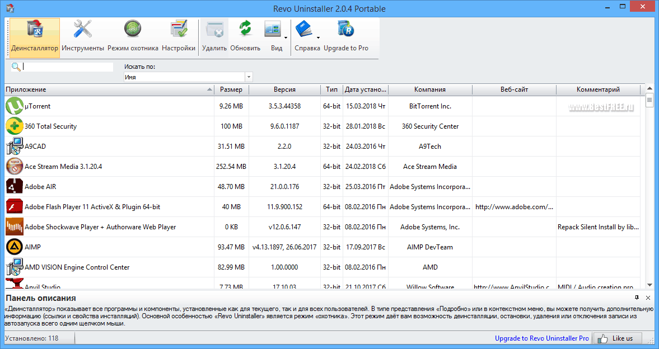Click the search magnifier icon

click(16, 67)
